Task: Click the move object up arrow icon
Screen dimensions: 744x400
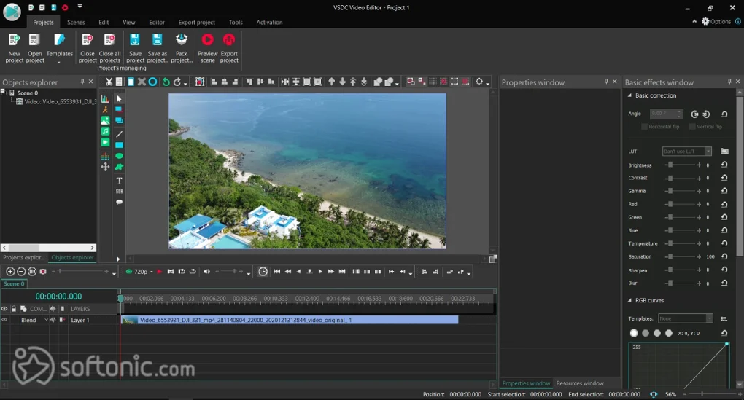Action: pyautogui.click(x=332, y=82)
